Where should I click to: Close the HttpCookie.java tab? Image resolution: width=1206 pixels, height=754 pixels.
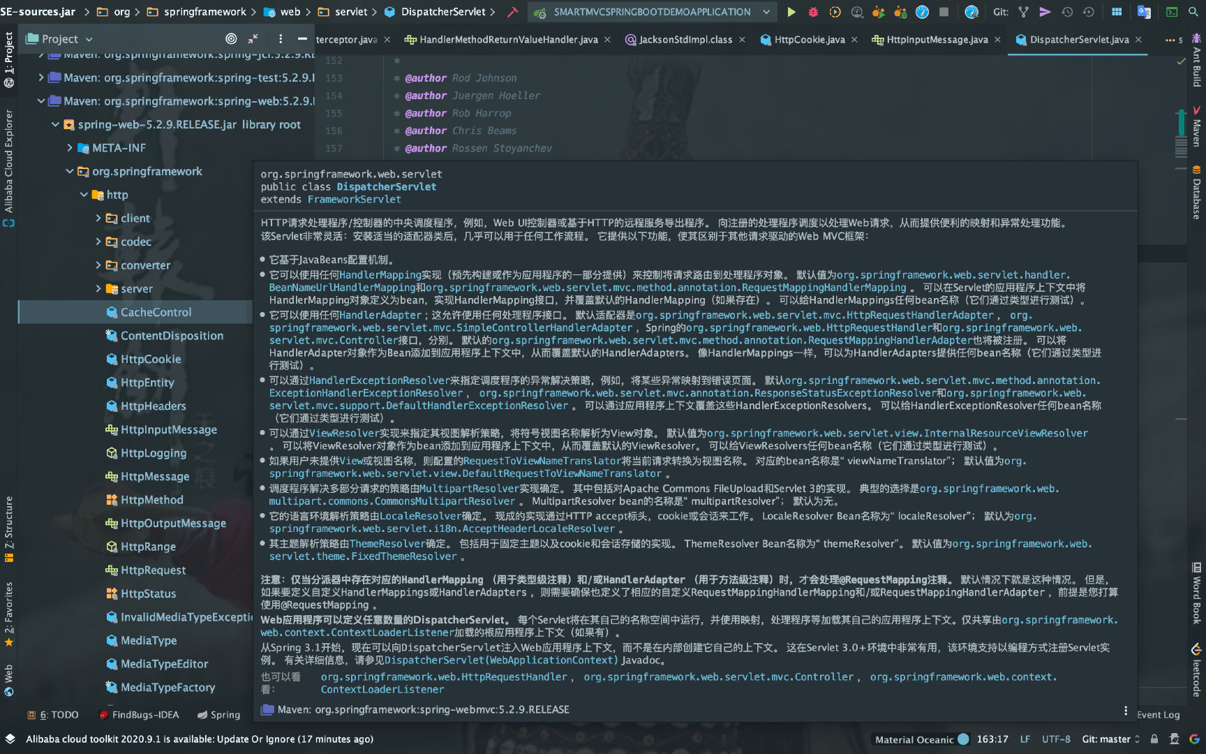[854, 40]
